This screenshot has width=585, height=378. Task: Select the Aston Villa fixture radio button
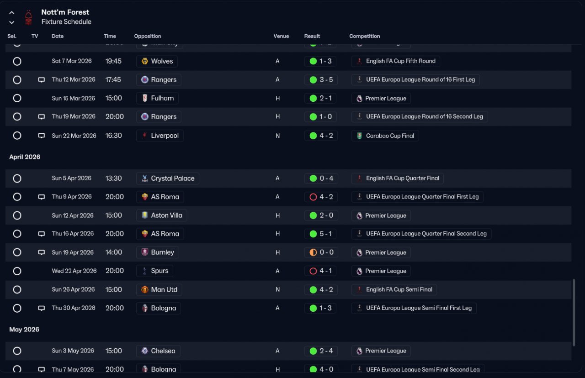click(17, 215)
